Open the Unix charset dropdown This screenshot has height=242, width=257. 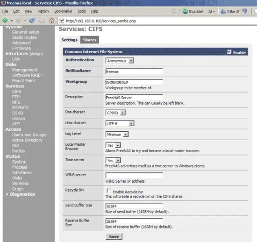(x=120, y=123)
